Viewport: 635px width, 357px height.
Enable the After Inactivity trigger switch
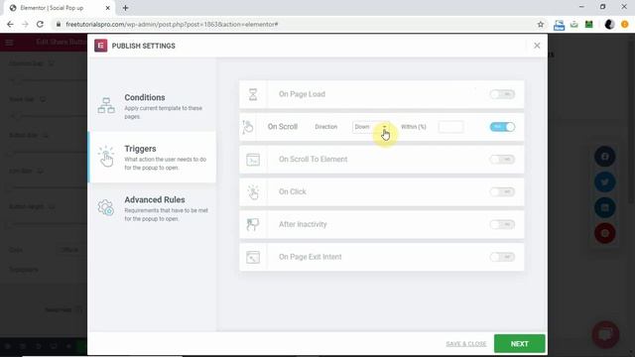[502, 224]
